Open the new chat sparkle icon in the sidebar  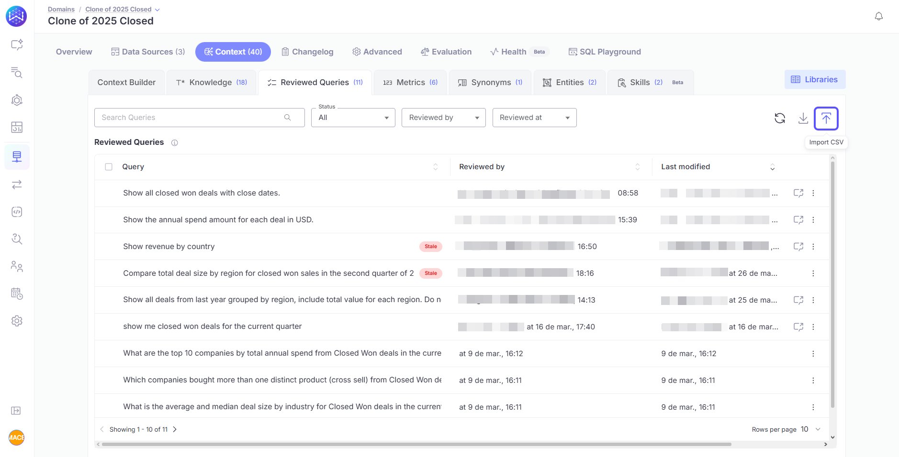[17, 45]
